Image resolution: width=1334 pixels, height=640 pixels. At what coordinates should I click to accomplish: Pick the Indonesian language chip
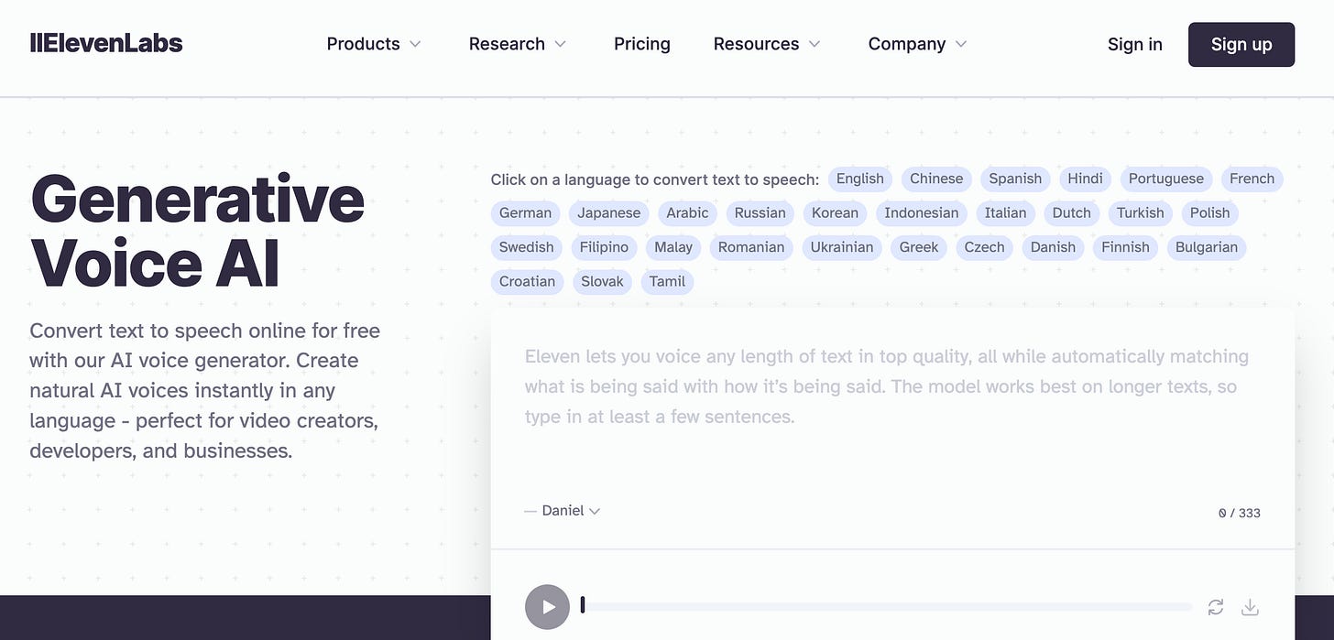coord(922,212)
